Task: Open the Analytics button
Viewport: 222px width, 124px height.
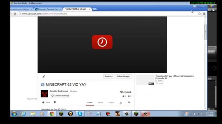Action: point(109,76)
